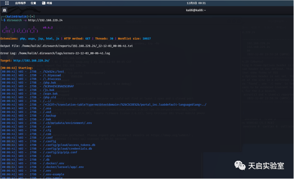Click the result path /.axd
This screenshot has height=179, width=294.
pos(47,112)
